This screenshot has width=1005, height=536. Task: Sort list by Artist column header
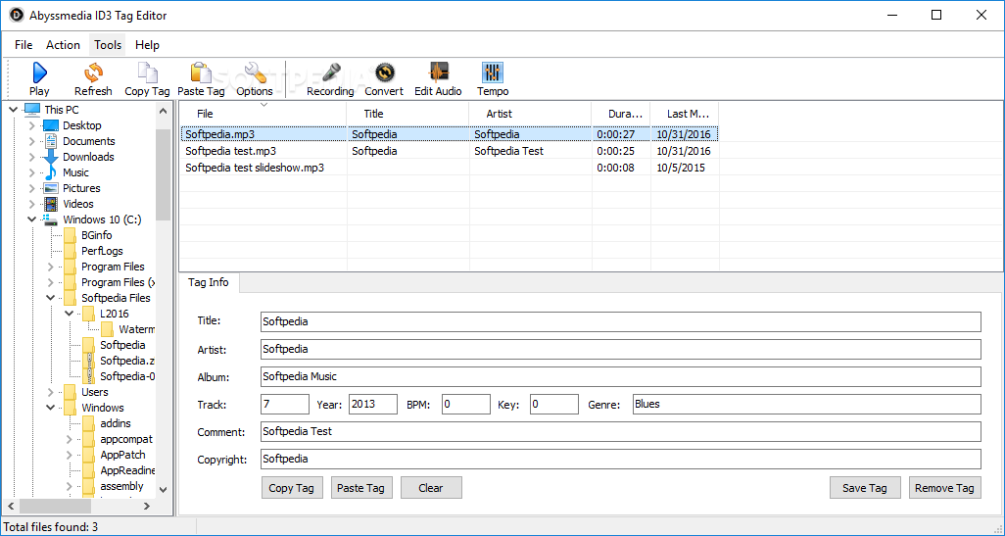click(530, 114)
